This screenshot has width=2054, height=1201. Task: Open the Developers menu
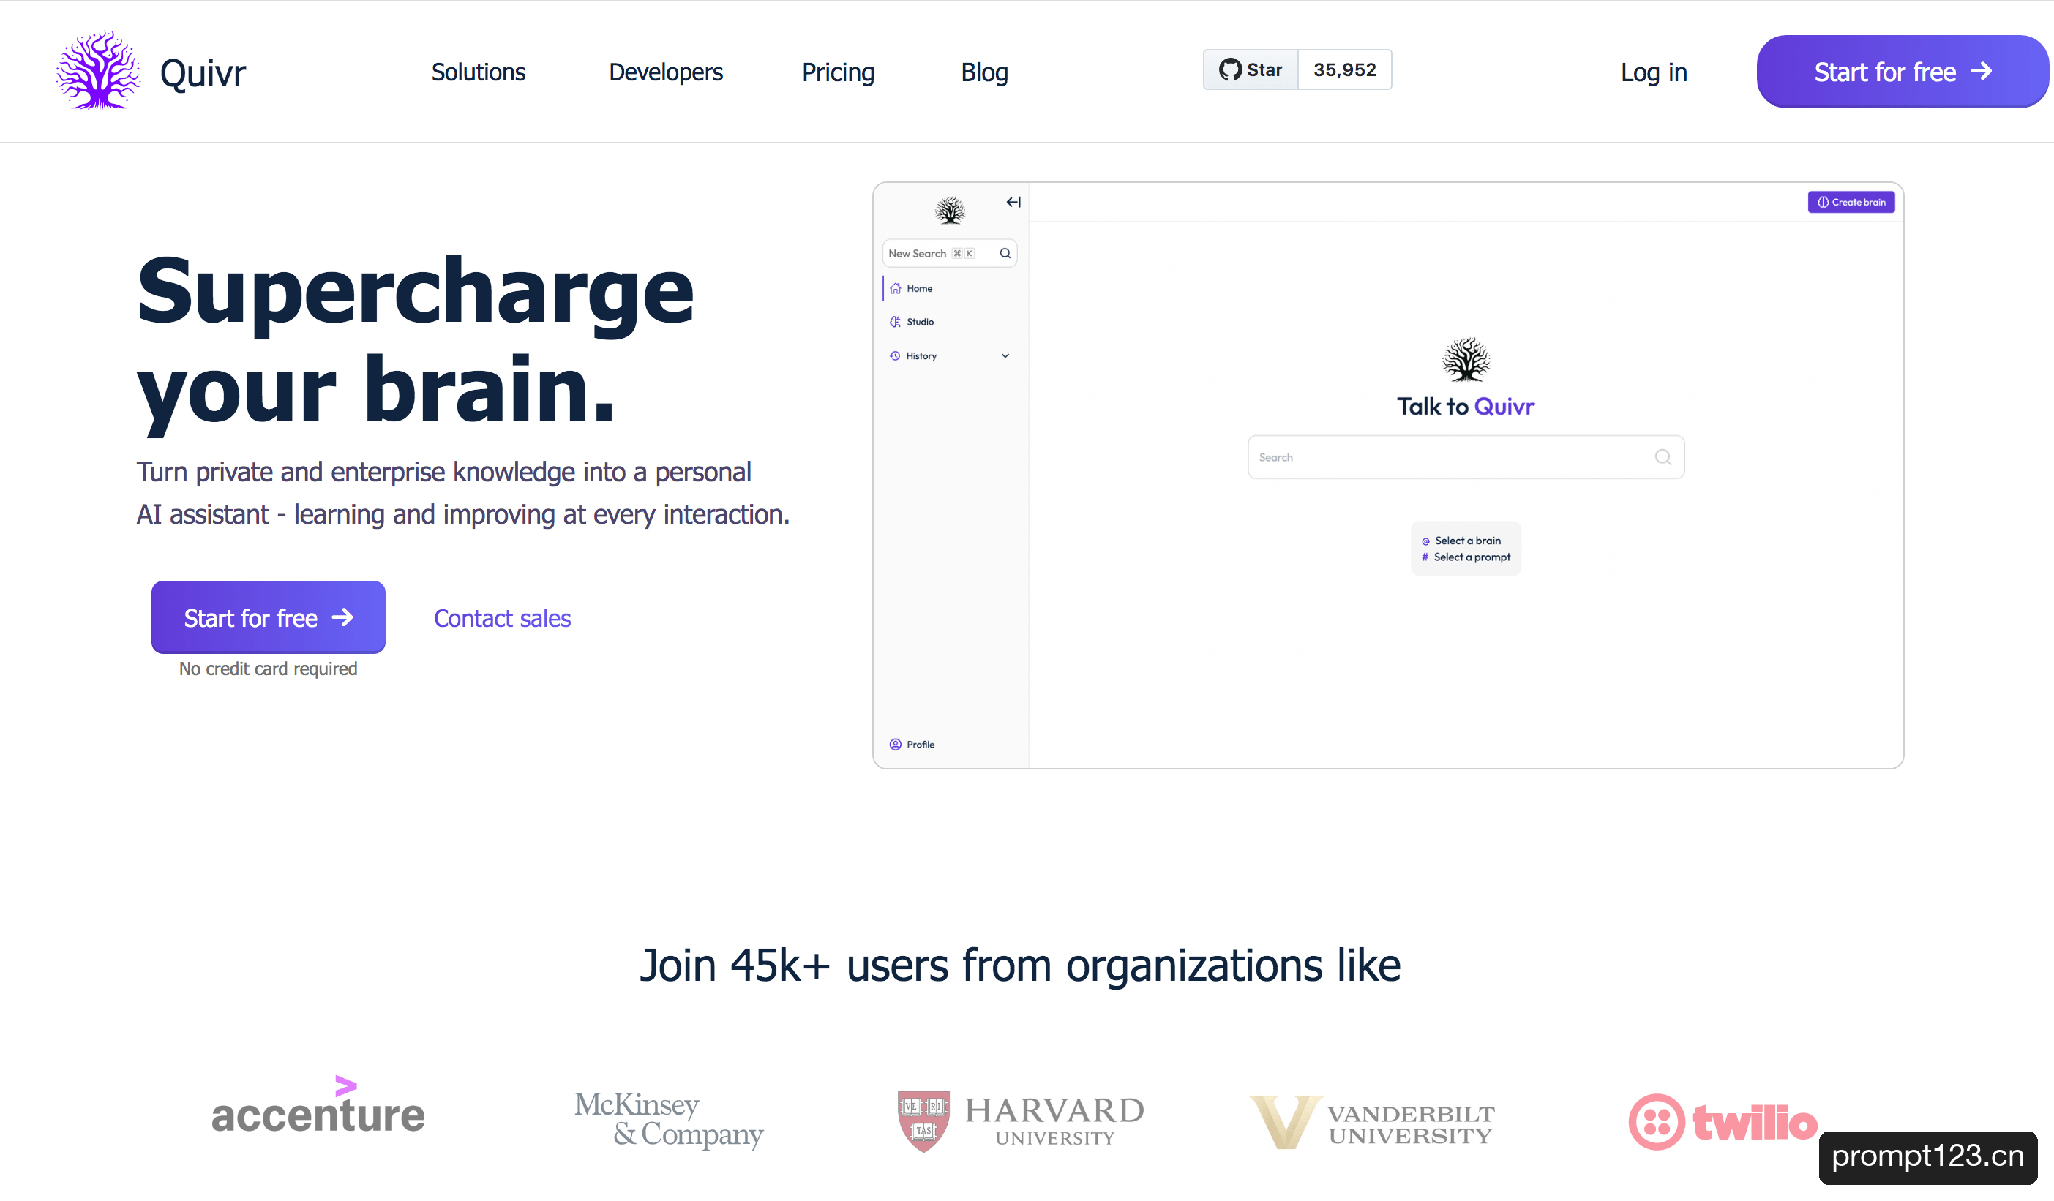(x=666, y=72)
